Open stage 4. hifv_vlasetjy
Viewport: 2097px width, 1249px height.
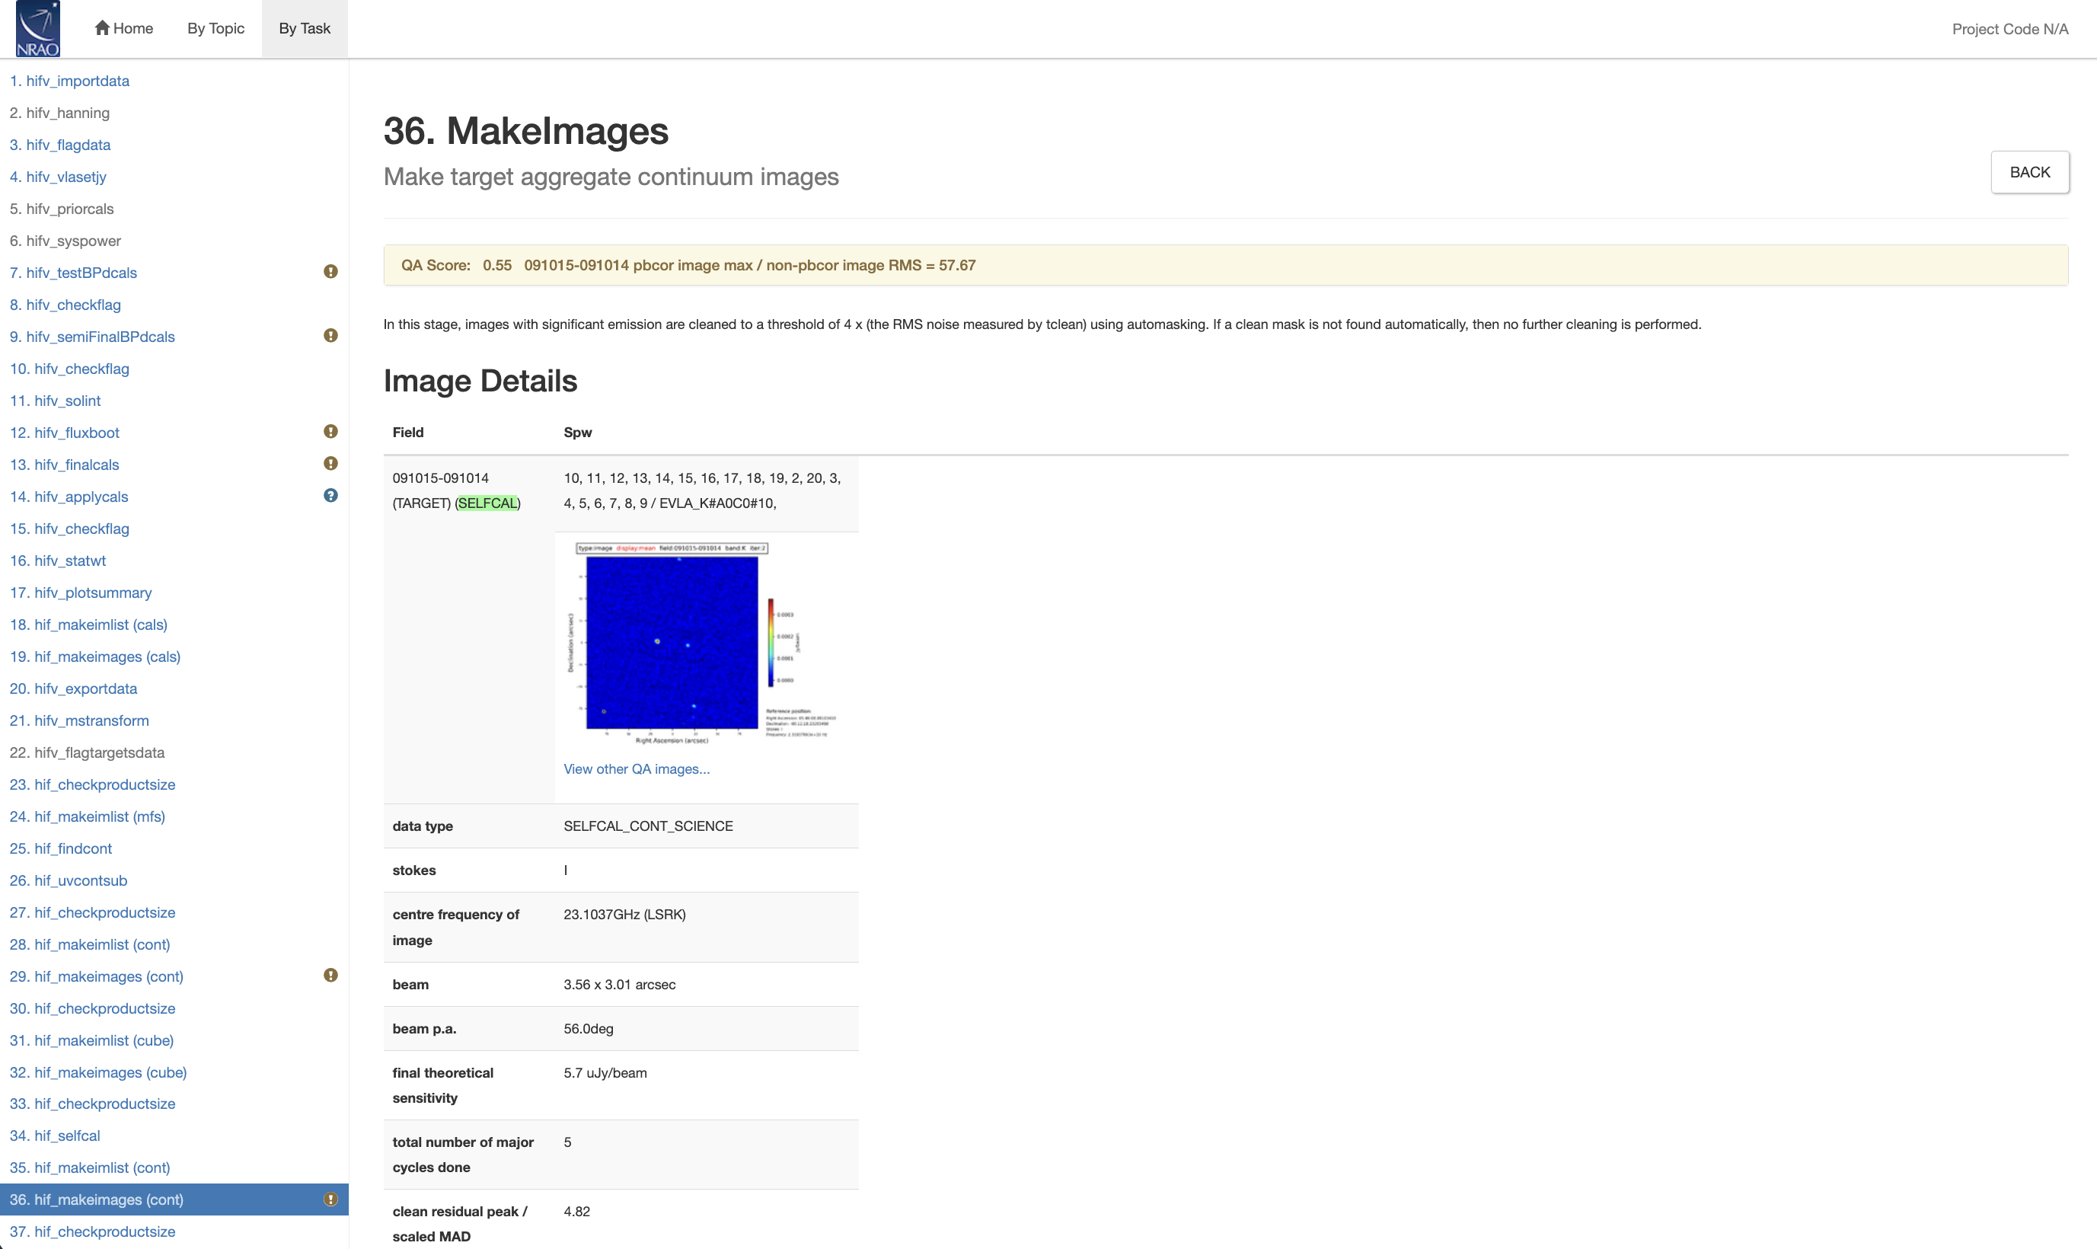click(x=58, y=177)
